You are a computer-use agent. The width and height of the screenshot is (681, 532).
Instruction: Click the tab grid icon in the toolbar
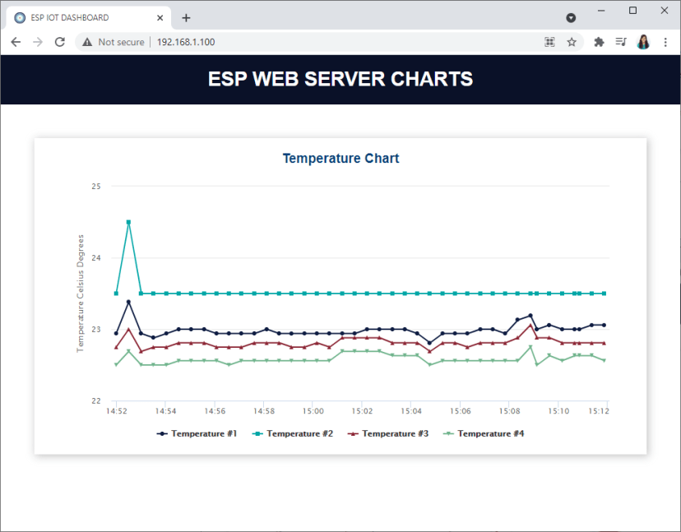[549, 41]
